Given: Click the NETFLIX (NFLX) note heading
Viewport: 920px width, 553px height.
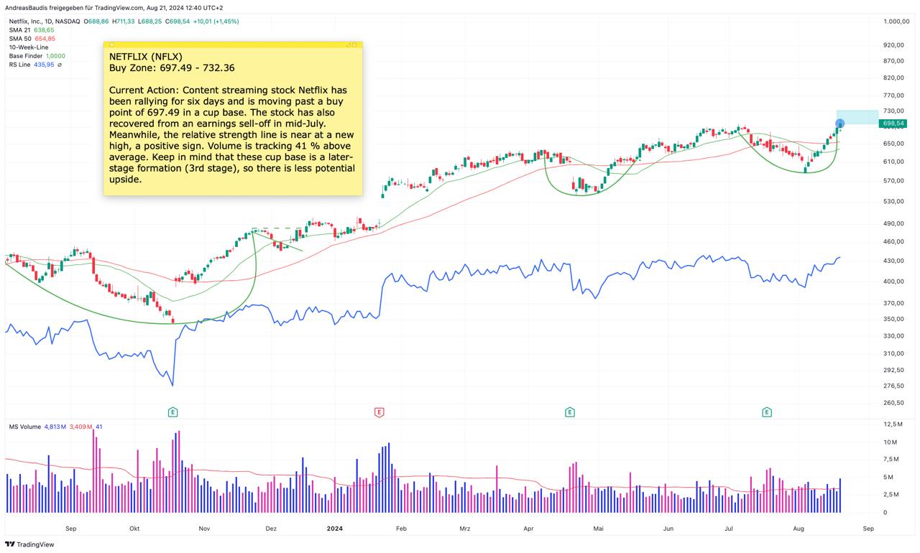Looking at the screenshot, I should click(x=146, y=56).
